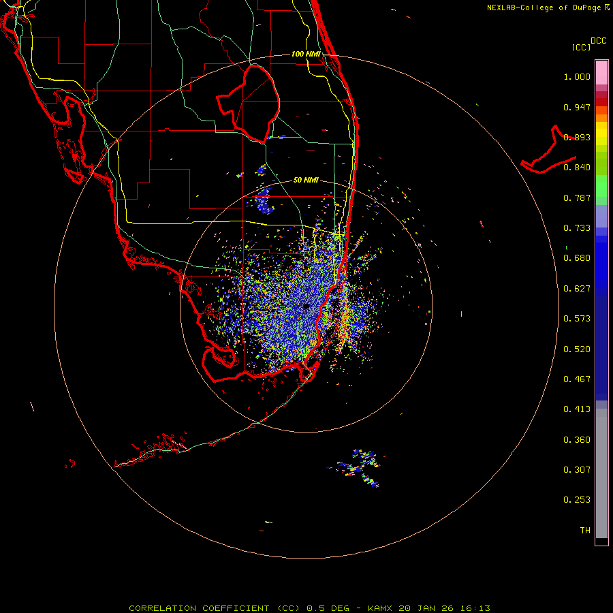Click the offshore echo cluster southeast of the radar
613x613 pixels.
point(358,468)
